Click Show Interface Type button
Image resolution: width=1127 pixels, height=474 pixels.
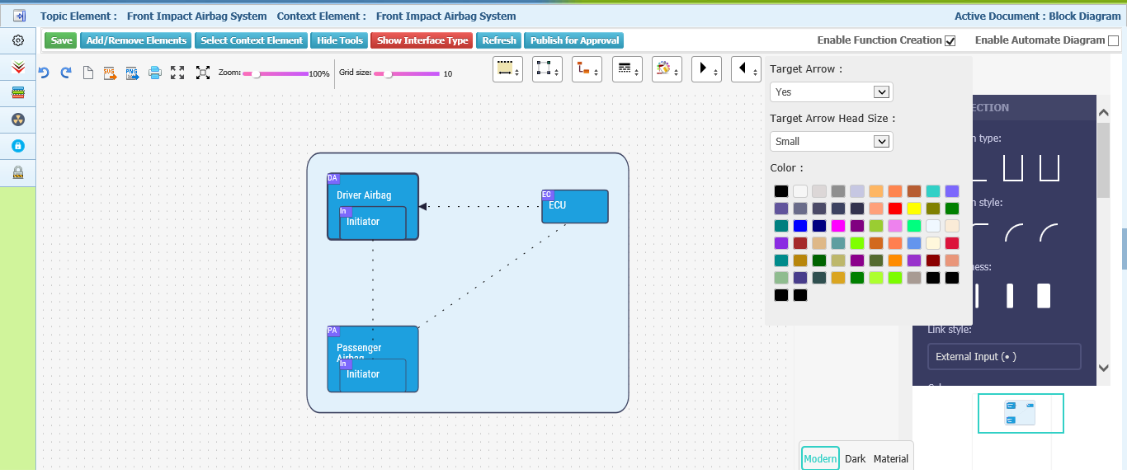coord(422,40)
